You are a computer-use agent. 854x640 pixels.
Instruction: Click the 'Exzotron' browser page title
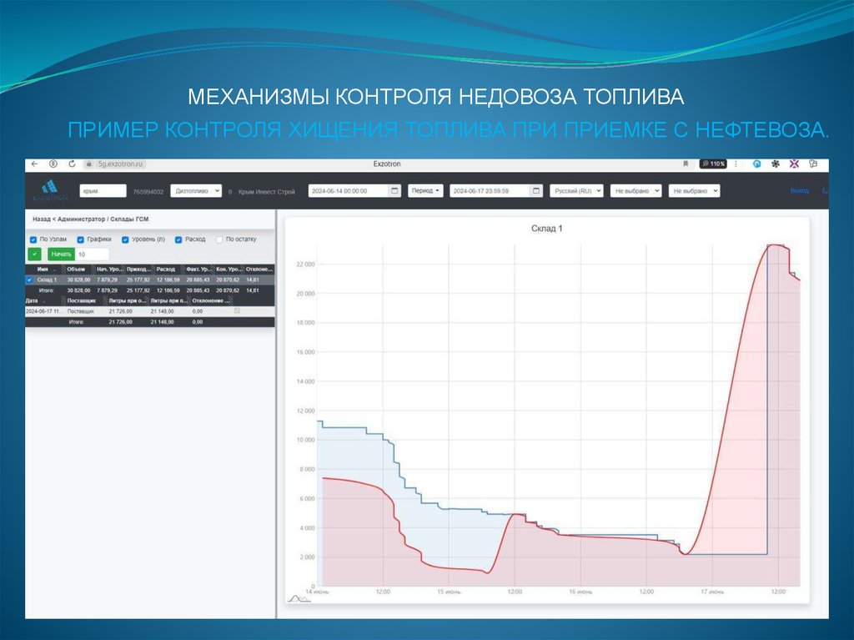click(x=387, y=164)
